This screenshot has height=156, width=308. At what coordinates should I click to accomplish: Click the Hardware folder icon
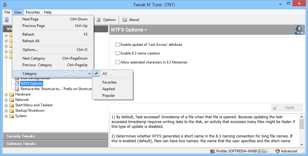click(x=12, y=94)
